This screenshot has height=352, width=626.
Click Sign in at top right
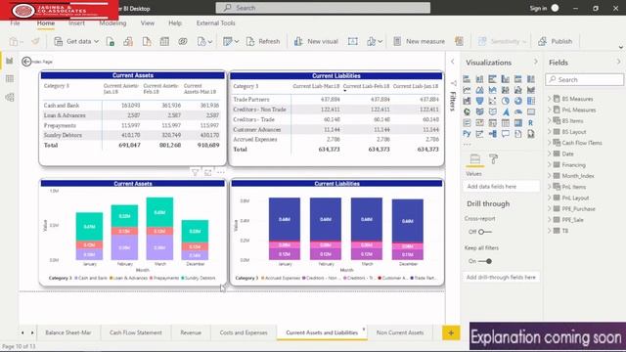pyautogui.click(x=538, y=8)
